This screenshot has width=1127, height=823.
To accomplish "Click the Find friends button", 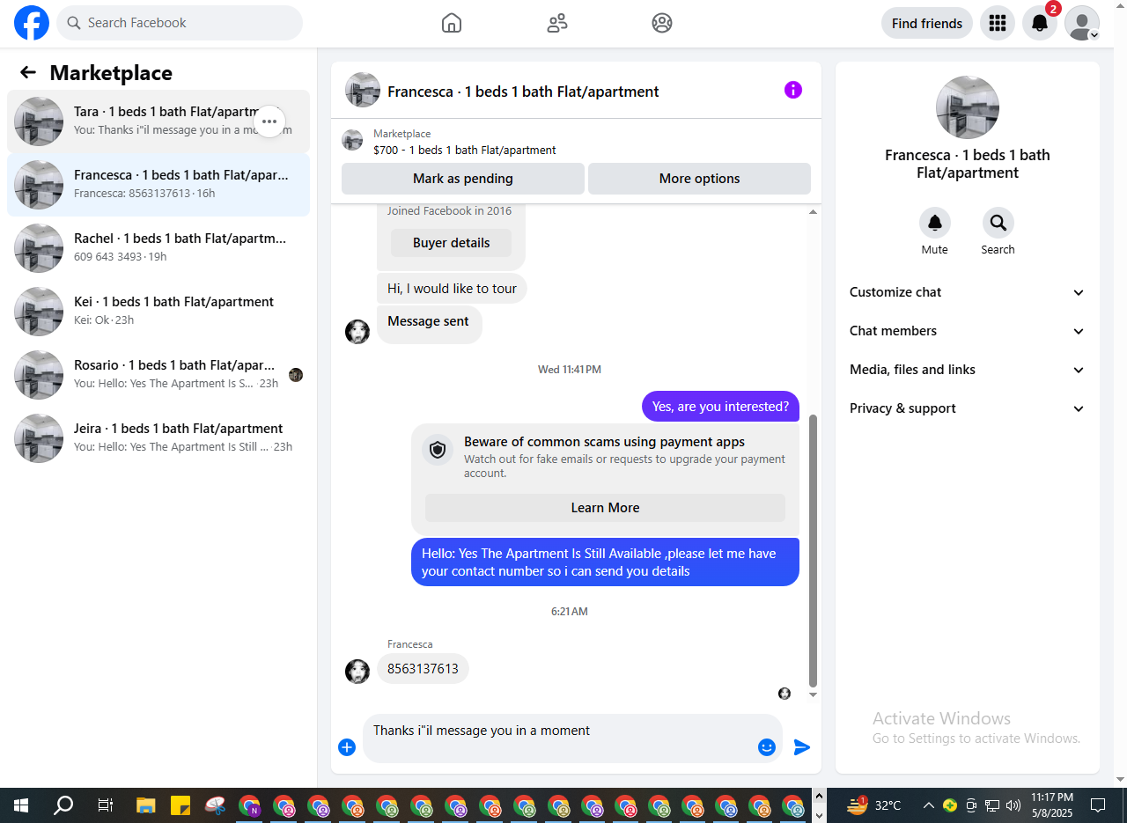I will coord(927,23).
